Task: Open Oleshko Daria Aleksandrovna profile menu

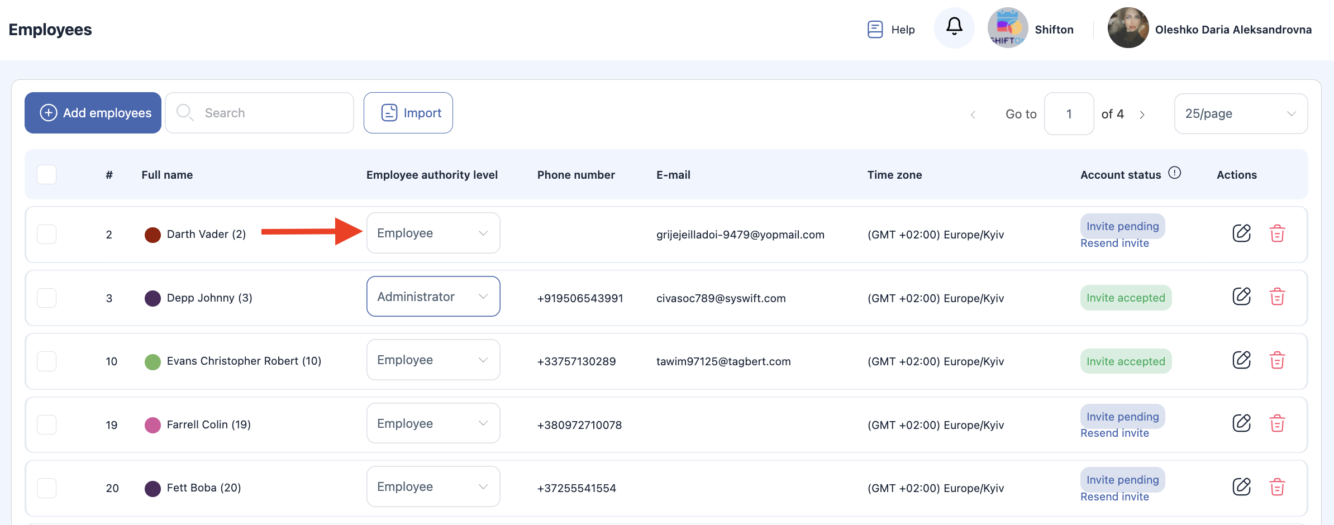Action: pyautogui.click(x=1209, y=29)
